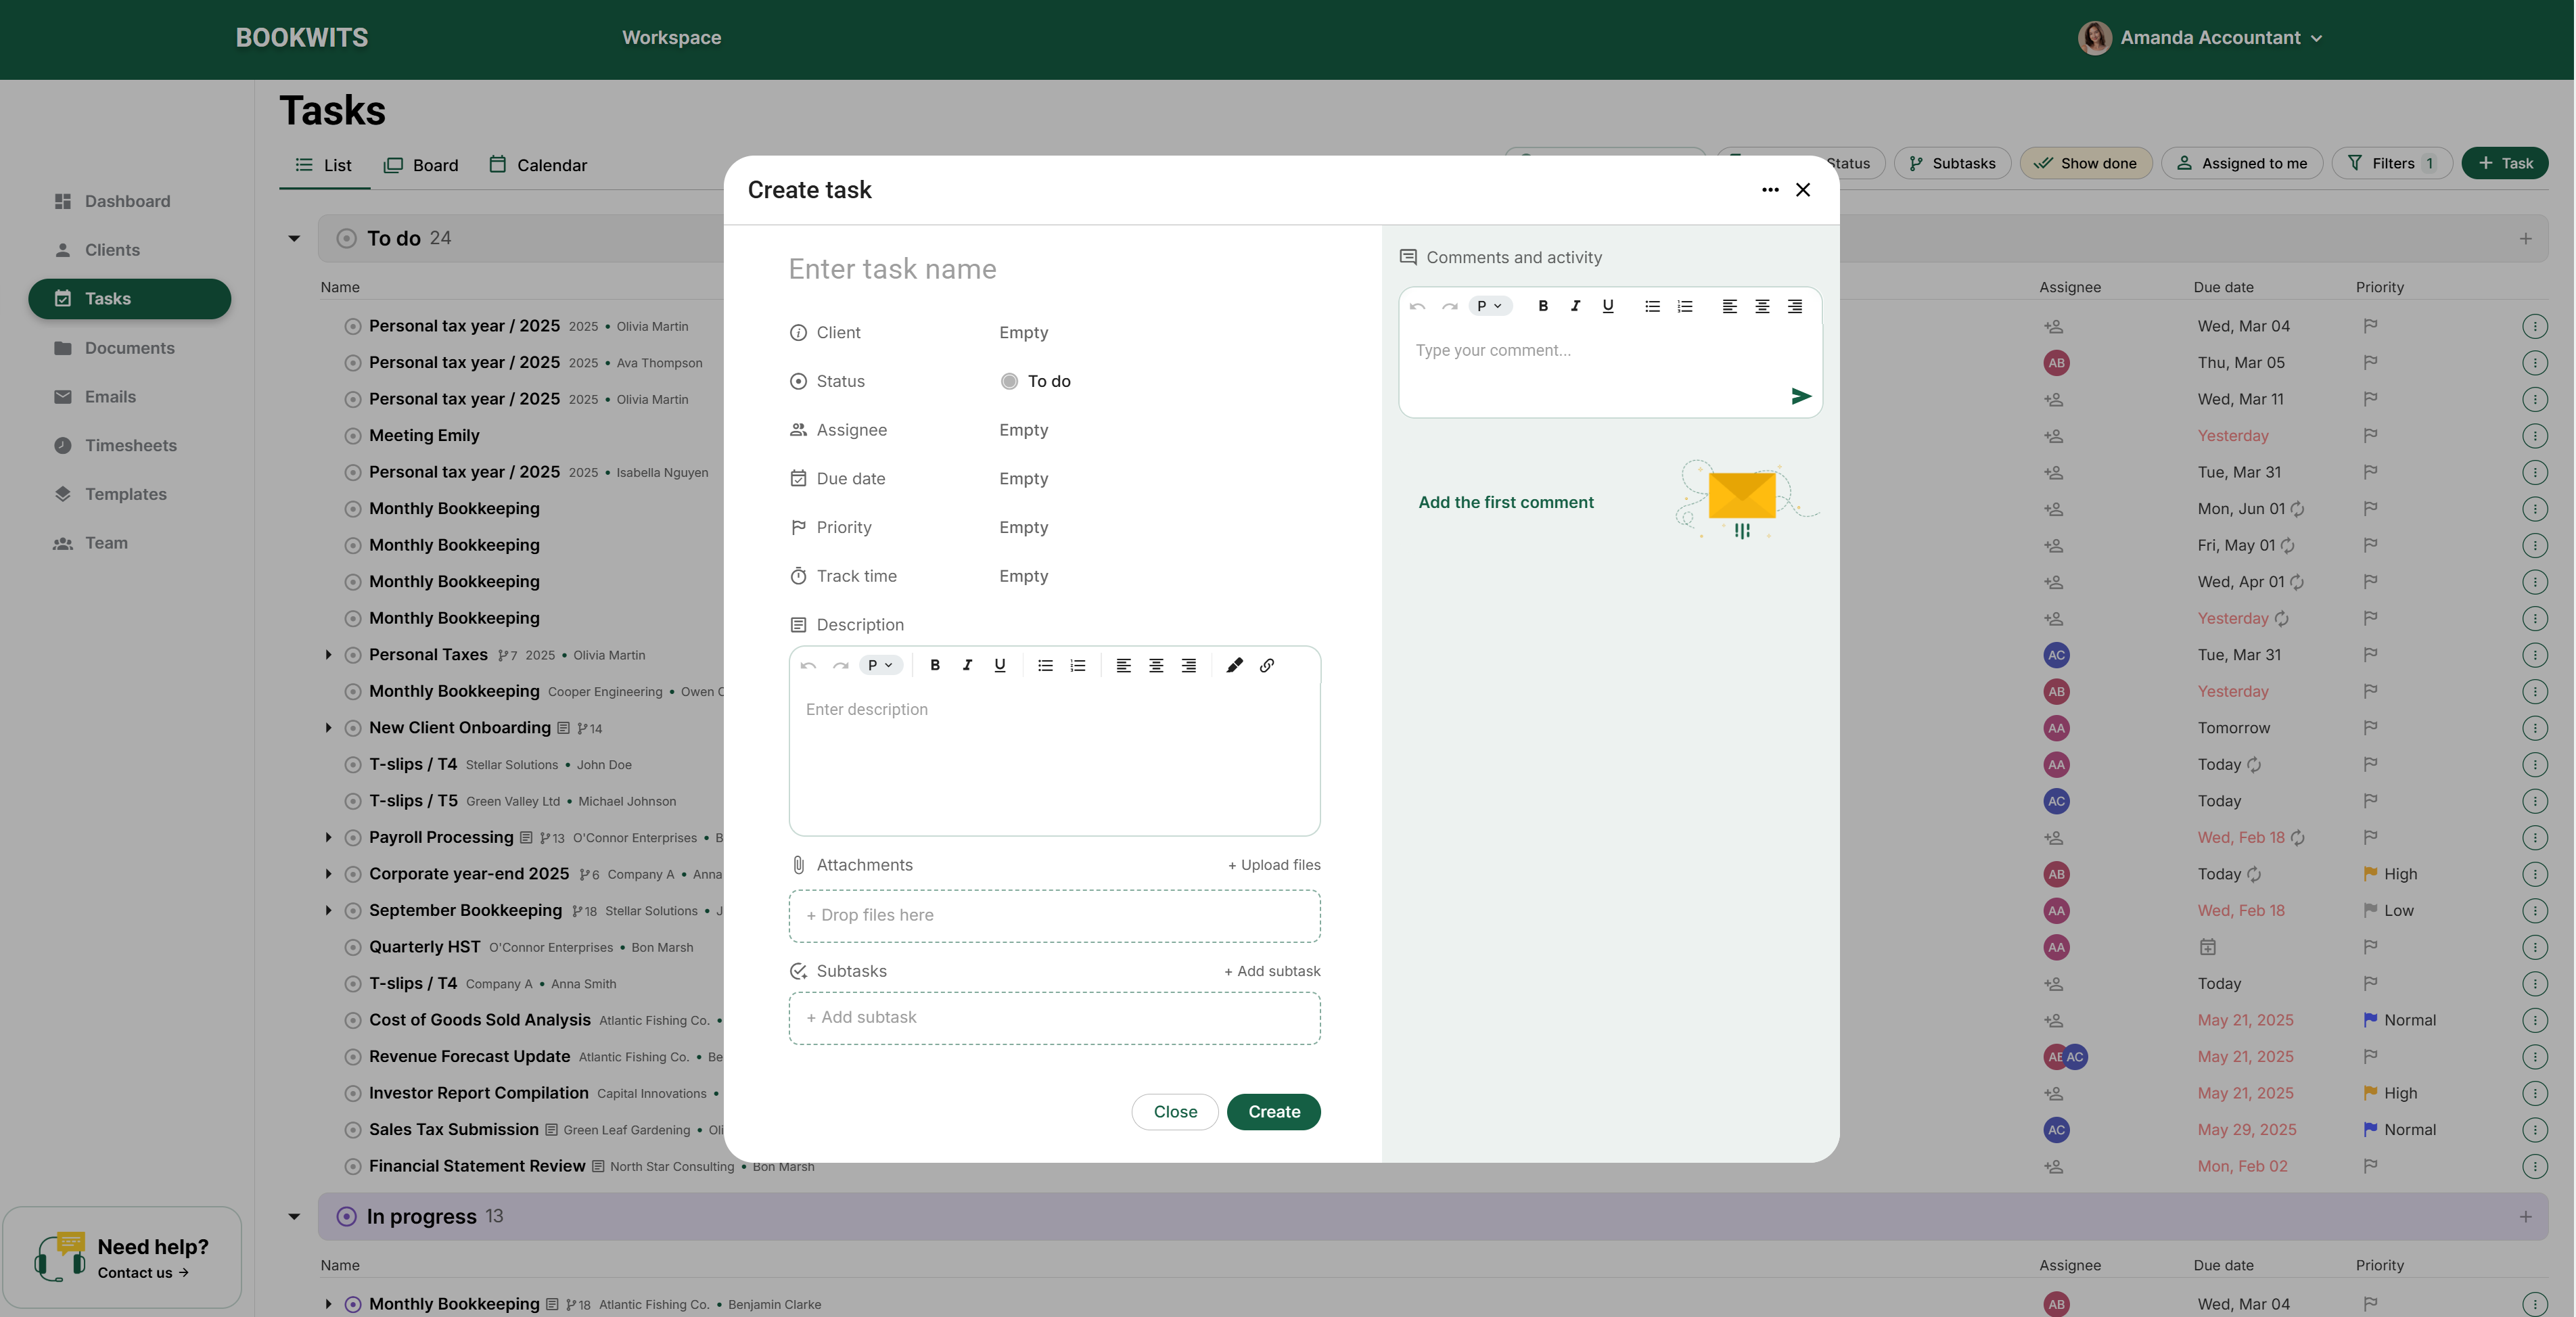Image resolution: width=2576 pixels, height=1317 pixels.
Task: Click the To do status color dot
Action: [1009, 382]
